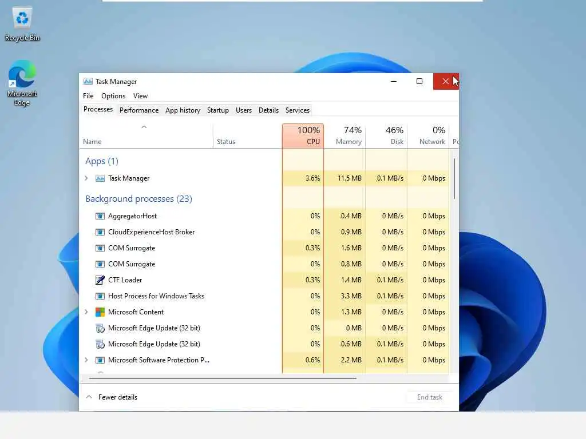Click the AggregatorHost process icon
Screen dimensions: 586x439
[x=100, y=216]
